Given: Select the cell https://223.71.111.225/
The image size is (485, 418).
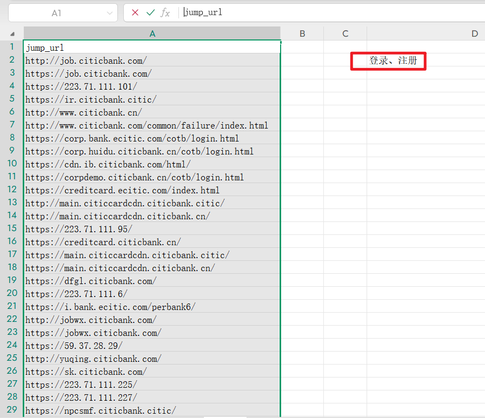Looking at the screenshot, I should pos(152,385).
